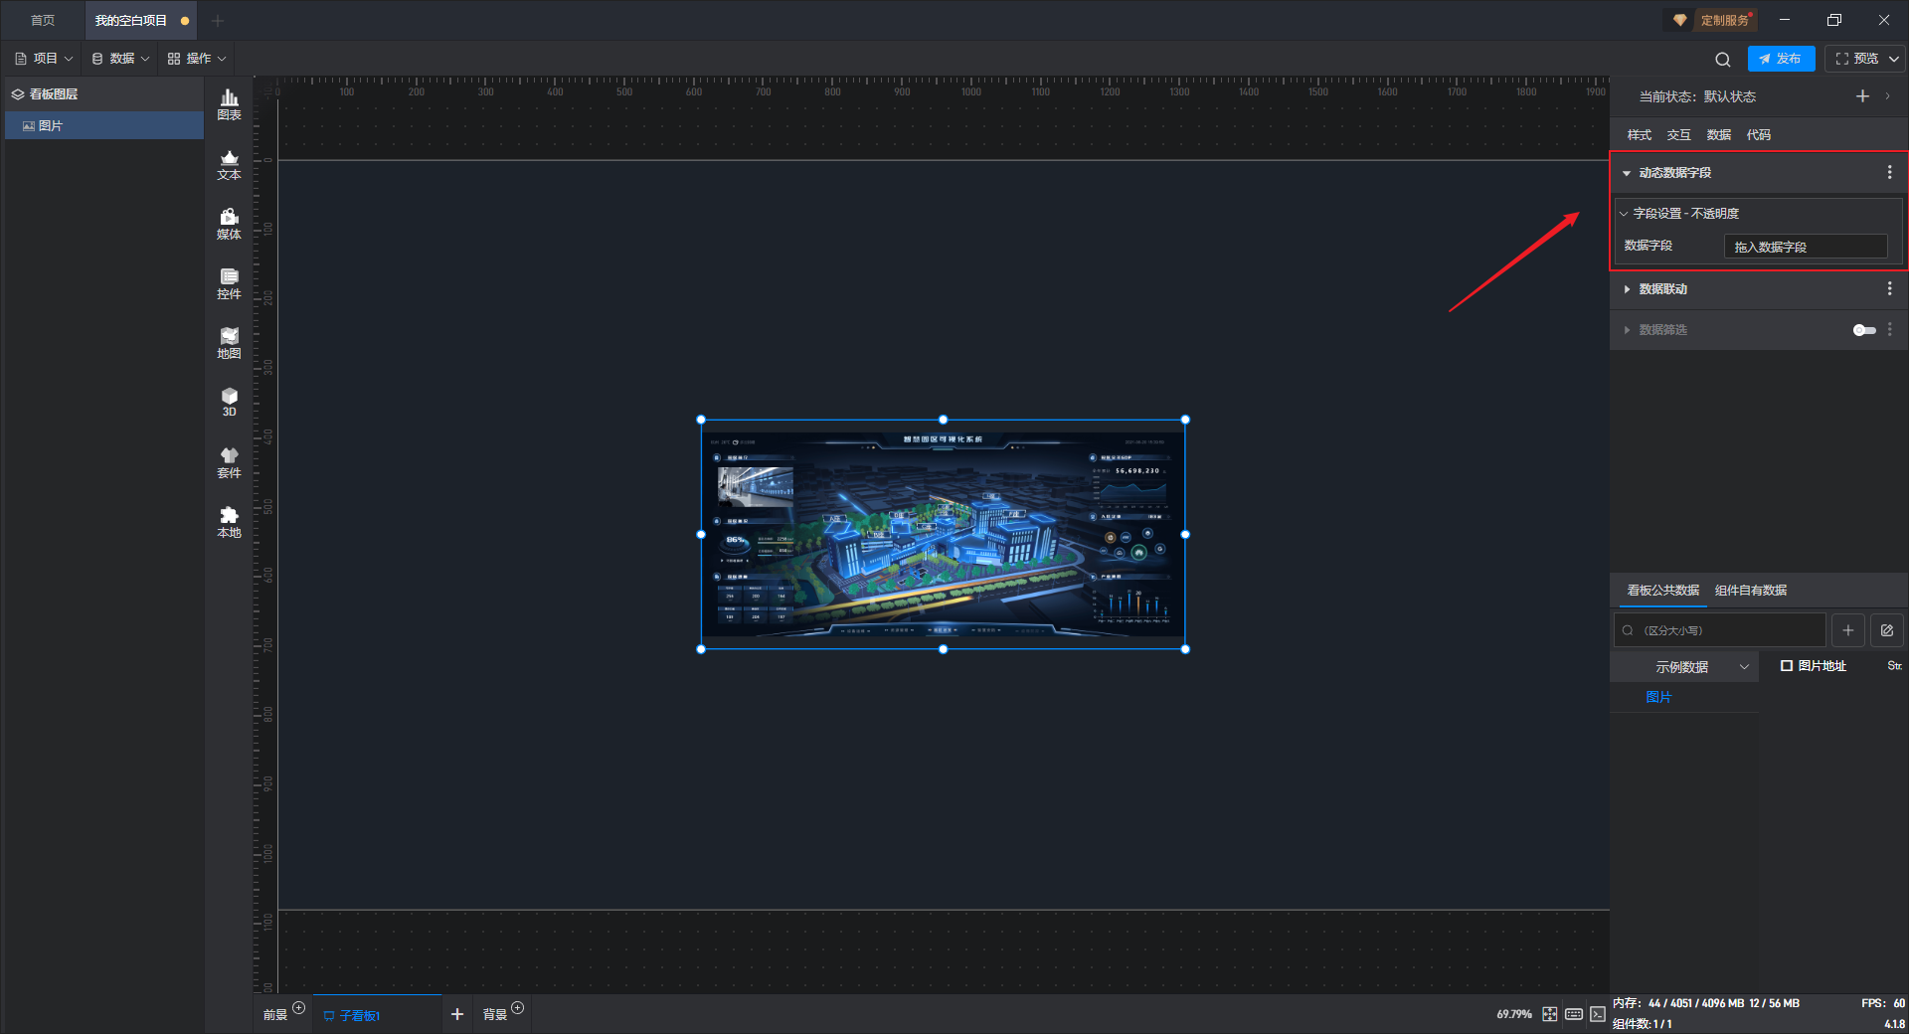
Task: Click the fit-to-screen icon beside zoom percent
Action: click(x=1549, y=1014)
